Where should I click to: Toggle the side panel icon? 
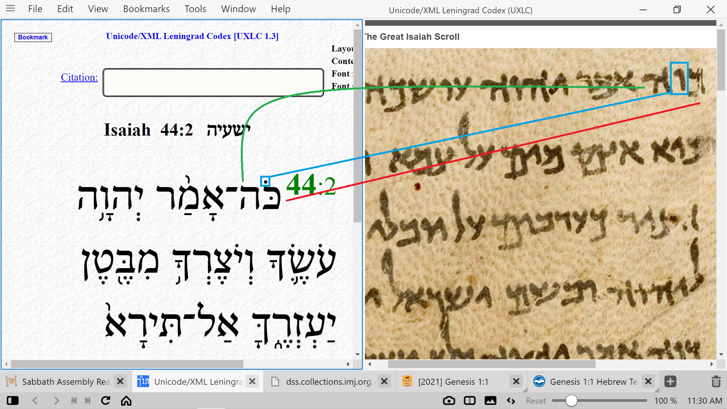click(x=12, y=401)
